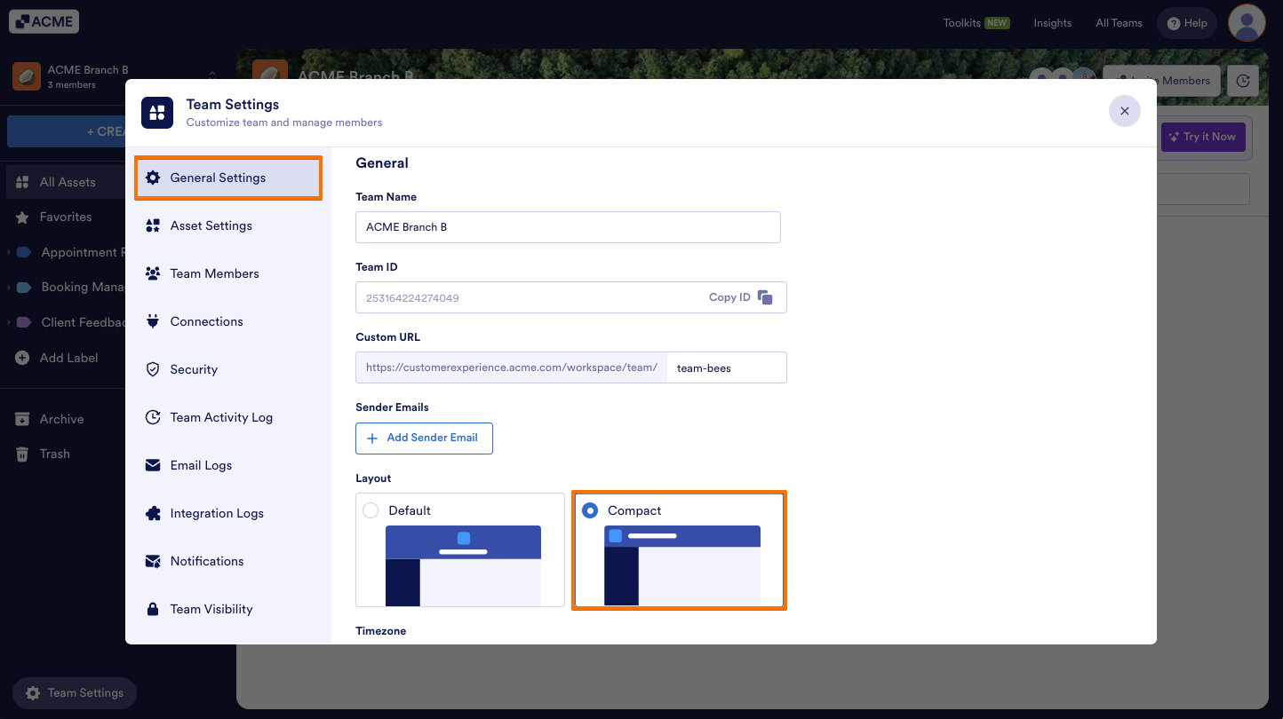Select the Default layout radio button
The width and height of the screenshot is (1283, 719).
point(371,510)
